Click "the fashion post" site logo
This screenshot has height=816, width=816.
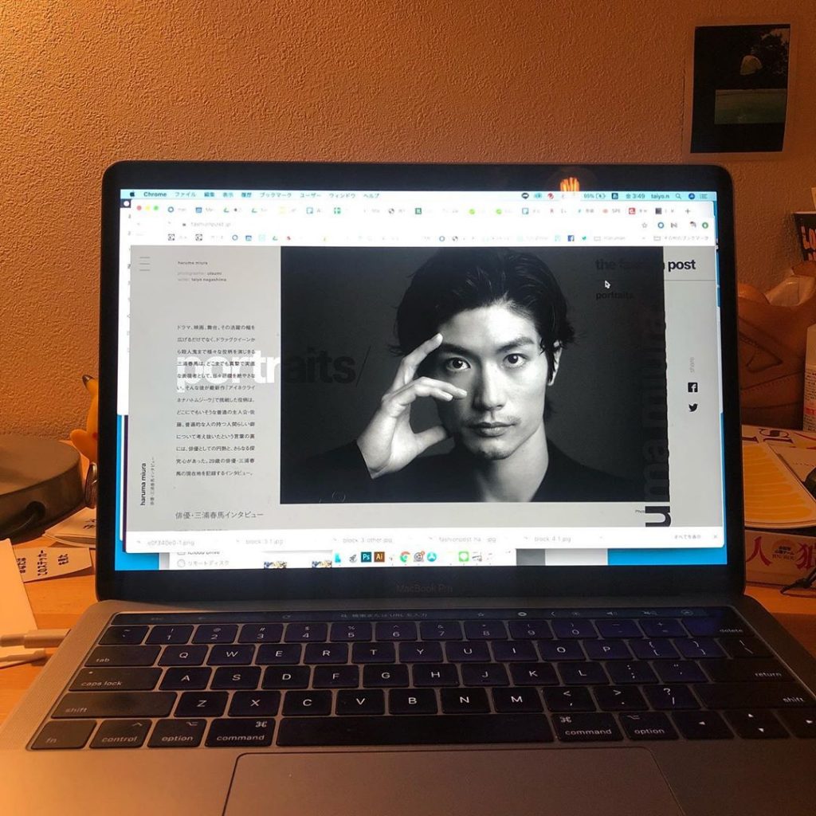click(645, 265)
